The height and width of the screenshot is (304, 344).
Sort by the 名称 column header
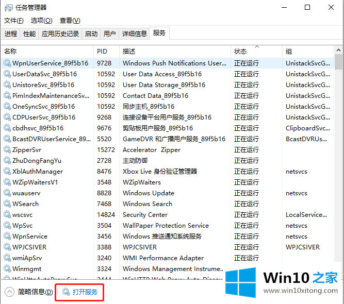47,52
